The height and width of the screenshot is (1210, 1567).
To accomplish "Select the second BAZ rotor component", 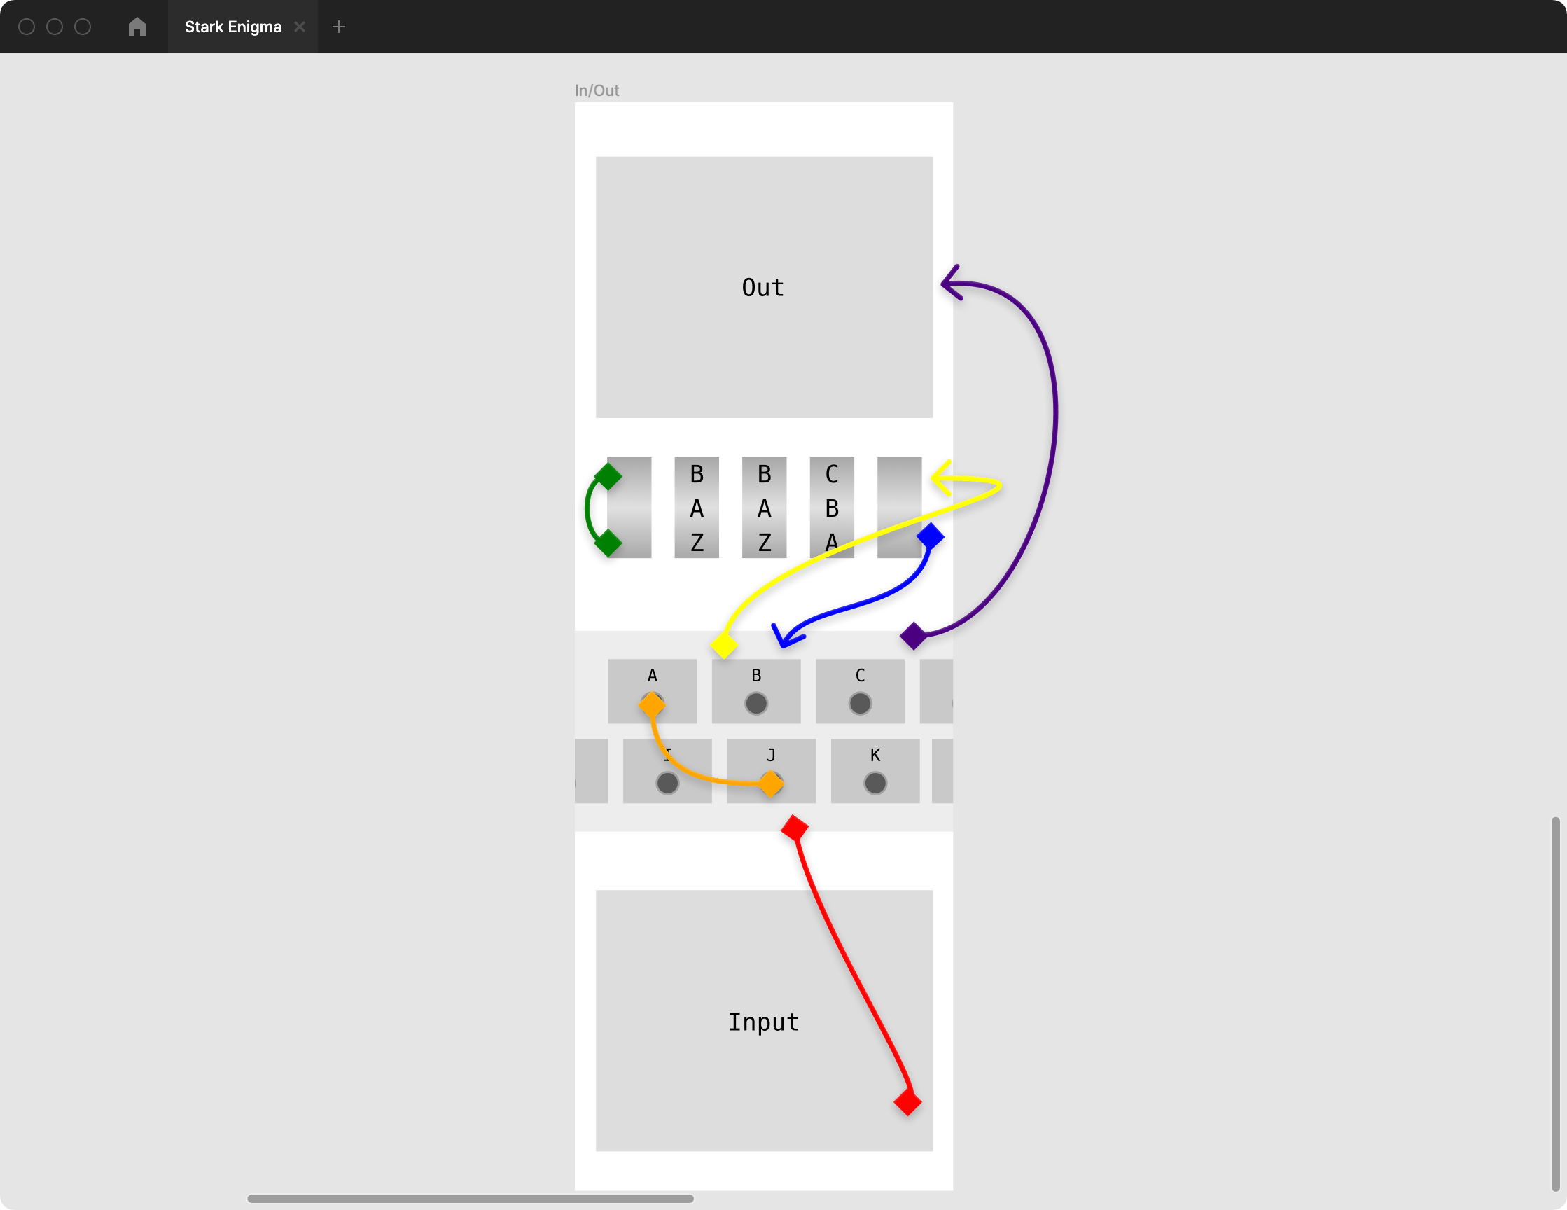I will pyautogui.click(x=762, y=507).
